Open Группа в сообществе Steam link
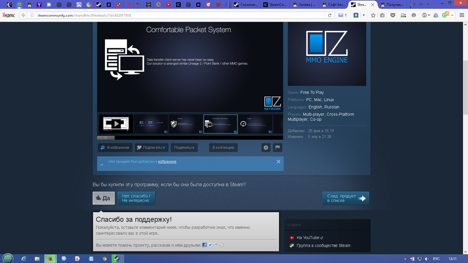The image size is (468, 263). pos(324,246)
